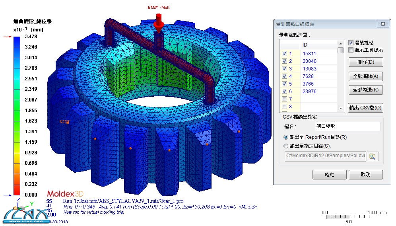396x226 pixels.
Task: Select node ID 13083 in list
Action: 309,69
